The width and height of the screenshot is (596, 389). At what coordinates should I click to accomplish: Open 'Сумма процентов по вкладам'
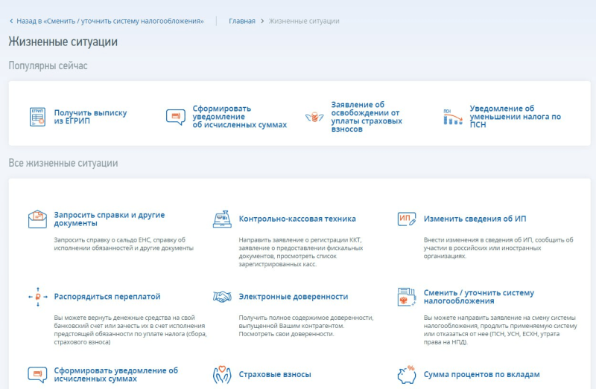[481, 375]
